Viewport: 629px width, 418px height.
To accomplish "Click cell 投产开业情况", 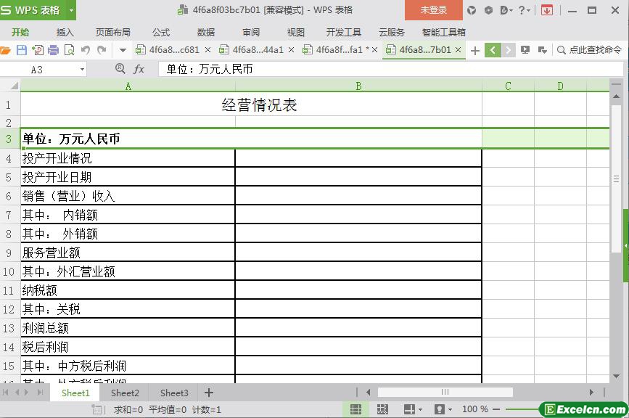I will [128, 158].
